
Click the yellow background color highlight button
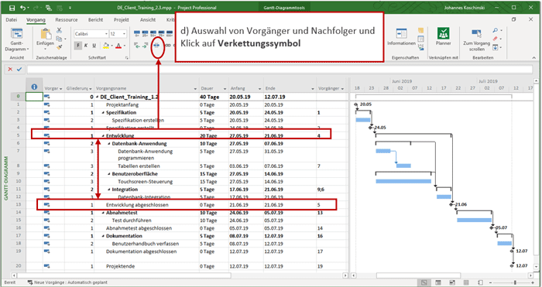pos(105,46)
